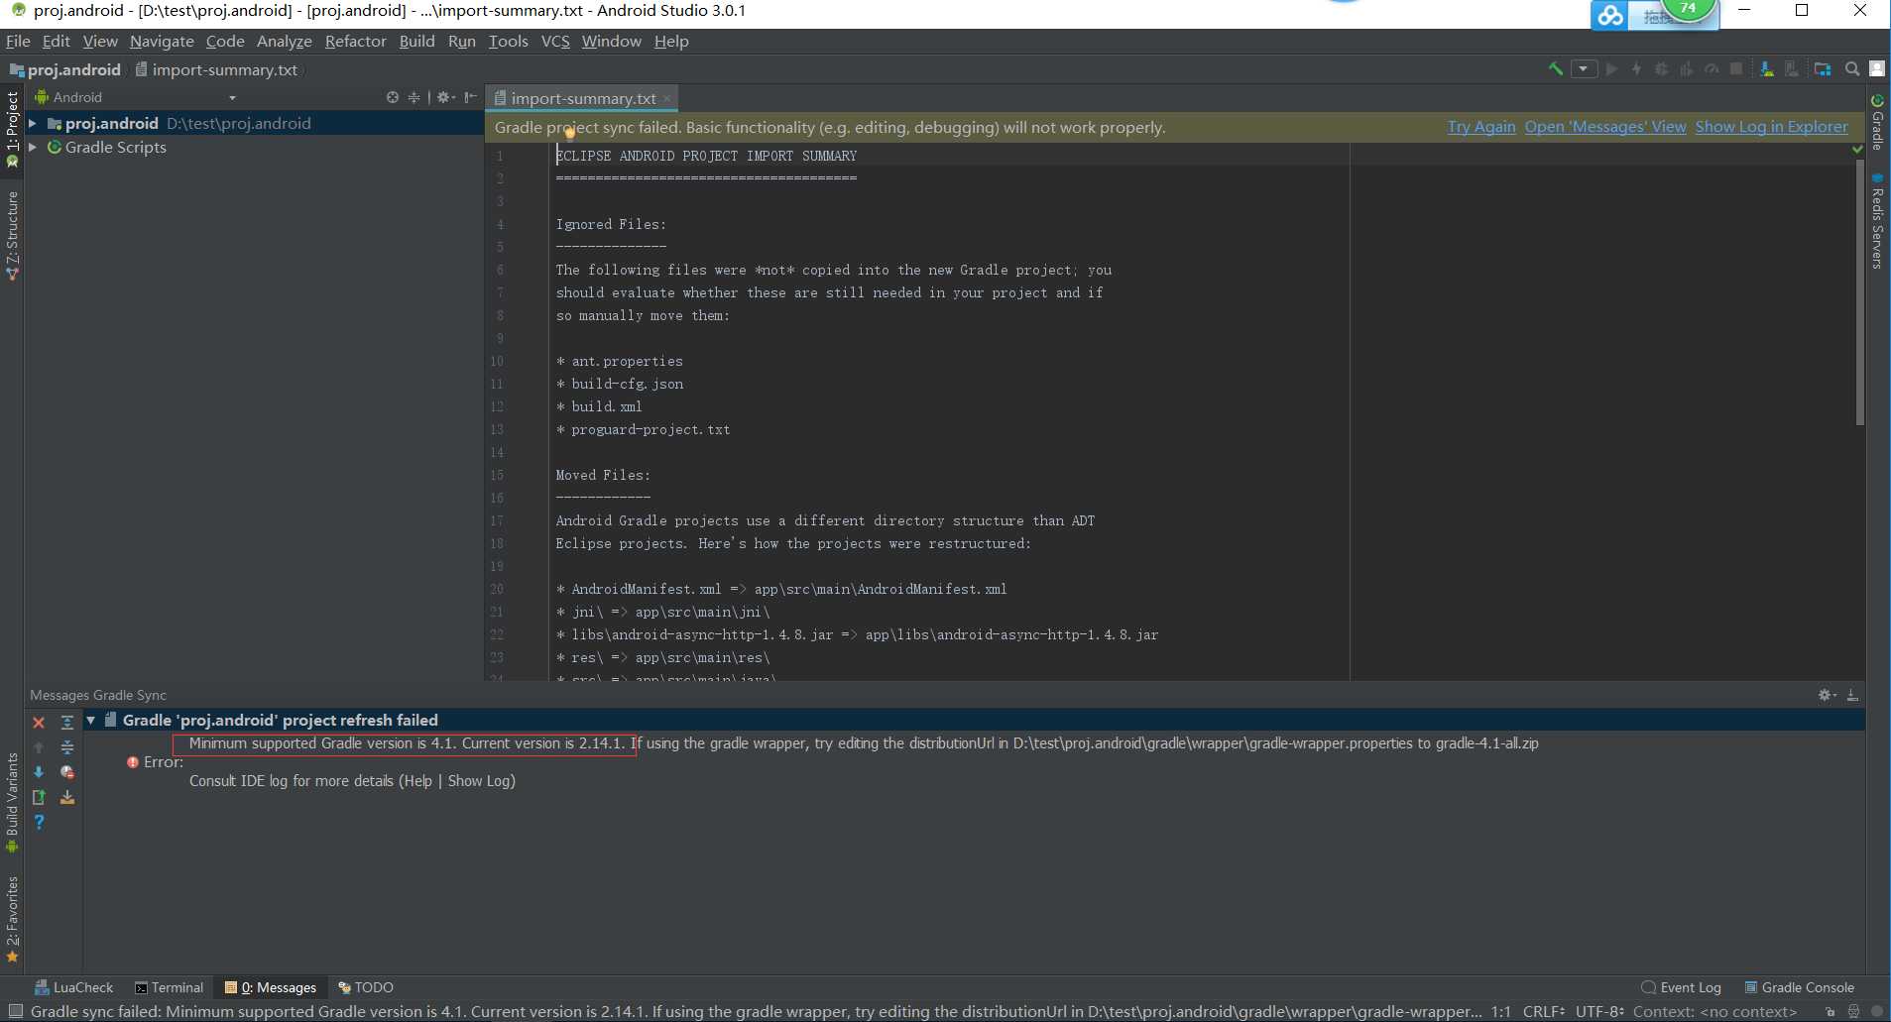Expand the Gradle Scripts tree node
This screenshot has width=1891, height=1022.
click(33, 147)
